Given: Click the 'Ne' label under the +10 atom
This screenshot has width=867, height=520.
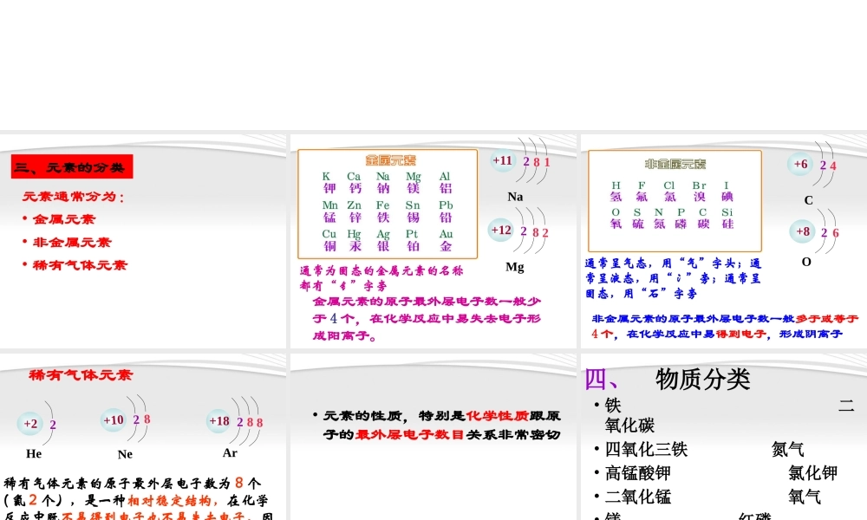Looking at the screenshot, I should point(125,454).
